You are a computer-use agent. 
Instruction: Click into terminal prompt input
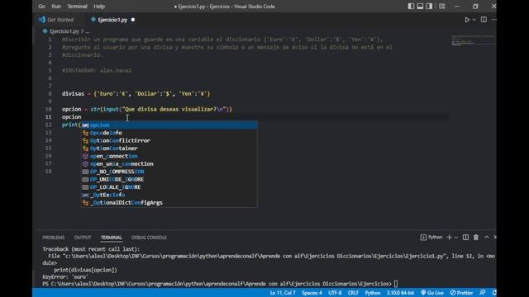[396, 284]
